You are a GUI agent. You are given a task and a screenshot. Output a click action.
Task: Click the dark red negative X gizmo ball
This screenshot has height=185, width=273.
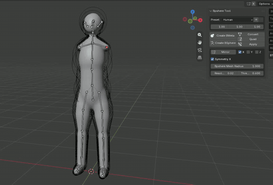(185, 19)
